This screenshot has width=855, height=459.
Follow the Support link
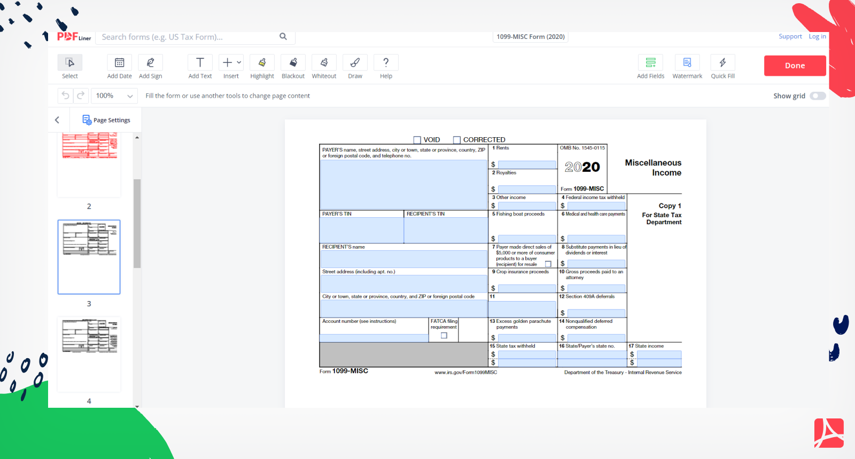click(790, 37)
